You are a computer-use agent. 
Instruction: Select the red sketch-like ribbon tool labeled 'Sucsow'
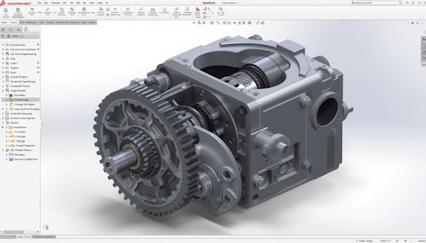32,9
